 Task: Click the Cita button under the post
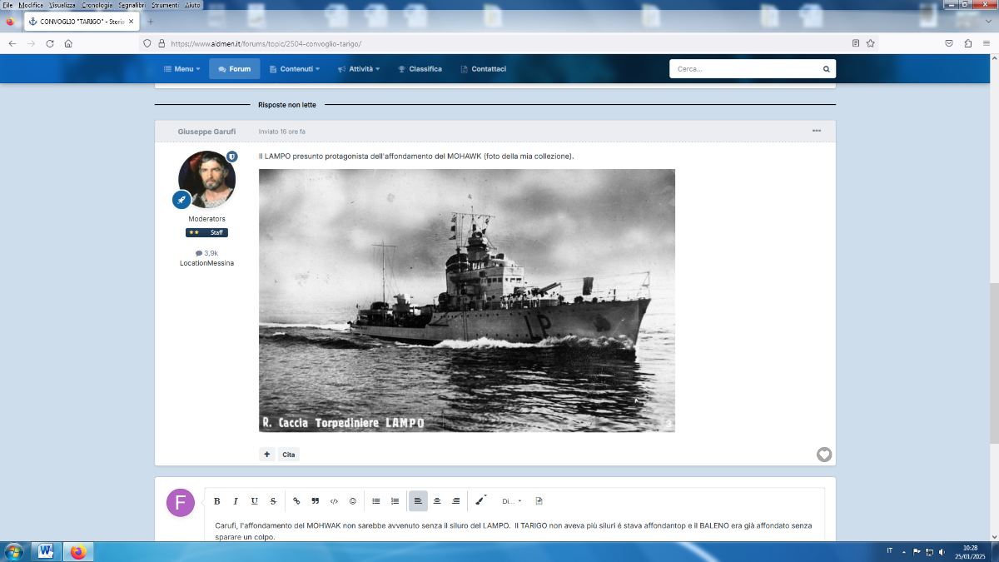coord(288,455)
